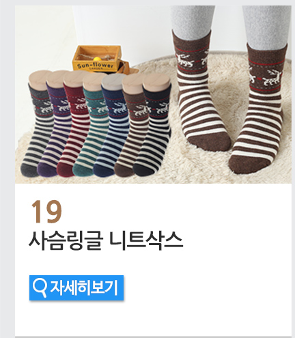Viewport: 295px width, 338px height.
Task: Click the magnifying glass icon in the blue button
Action: click(40, 288)
